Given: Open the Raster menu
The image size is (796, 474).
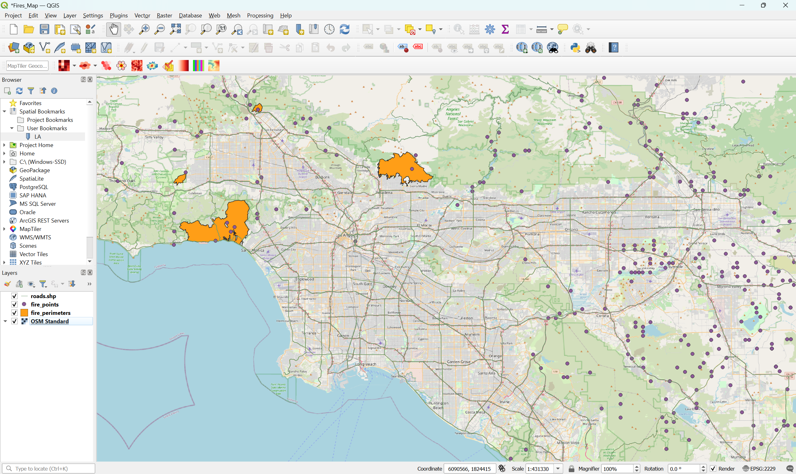Looking at the screenshot, I should coord(164,15).
